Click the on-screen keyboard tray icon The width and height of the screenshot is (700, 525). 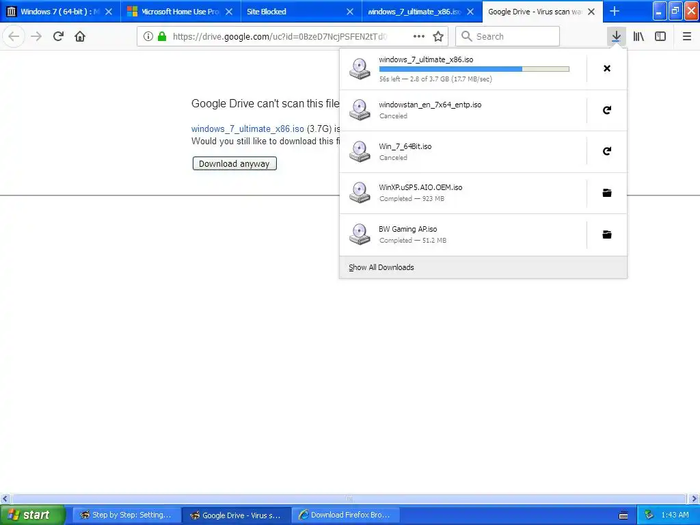click(x=623, y=515)
